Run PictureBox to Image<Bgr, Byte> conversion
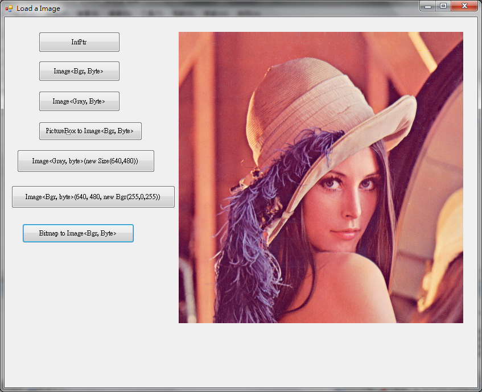Image resolution: width=482 pixels, height=392 pixels. tap(90, 131)
